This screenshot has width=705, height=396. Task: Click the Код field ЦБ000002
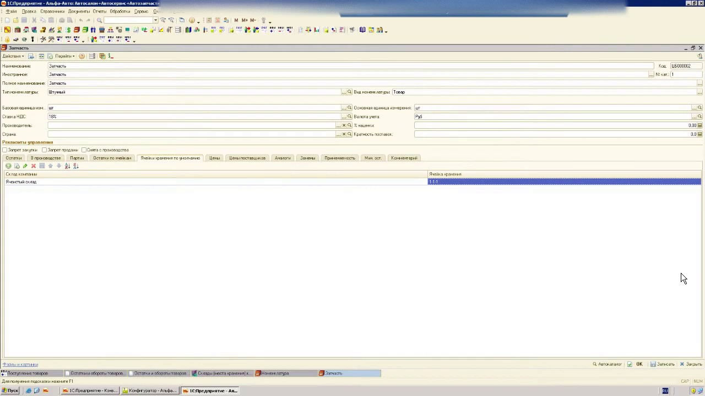pos(686,66)
